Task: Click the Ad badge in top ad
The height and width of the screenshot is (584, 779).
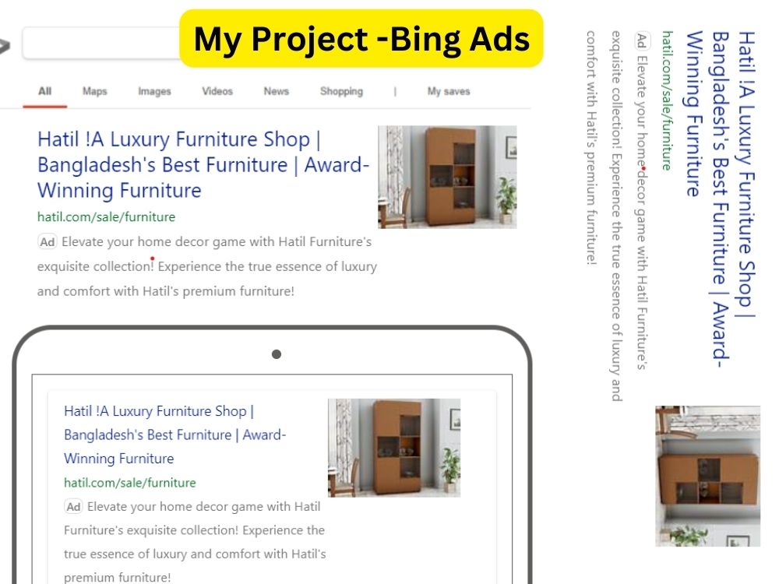Action: pyautogui.click(x=48, y=242)
